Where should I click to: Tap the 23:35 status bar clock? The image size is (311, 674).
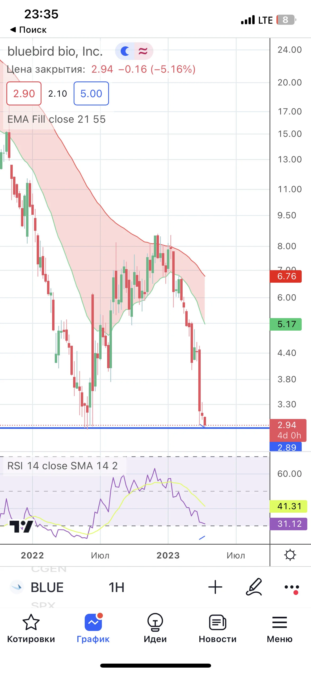click(41, 14)
